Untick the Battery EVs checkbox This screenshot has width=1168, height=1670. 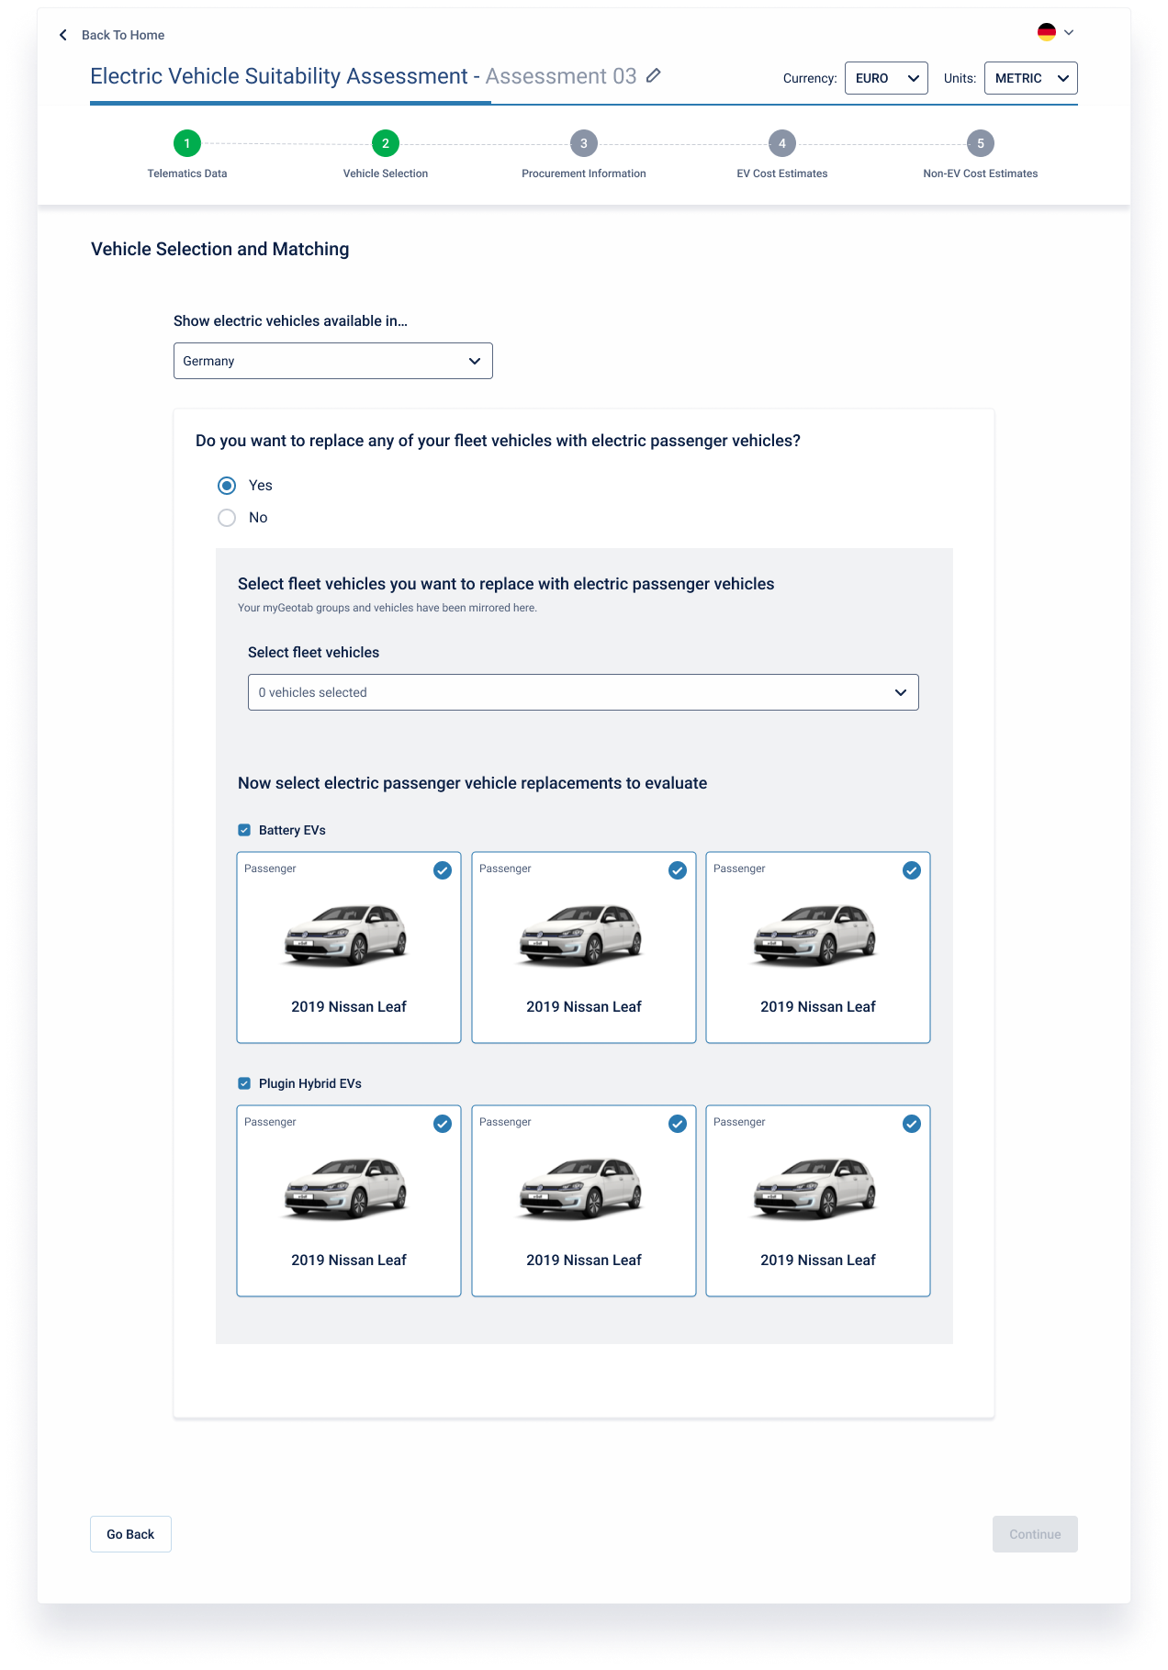[244, 830]
